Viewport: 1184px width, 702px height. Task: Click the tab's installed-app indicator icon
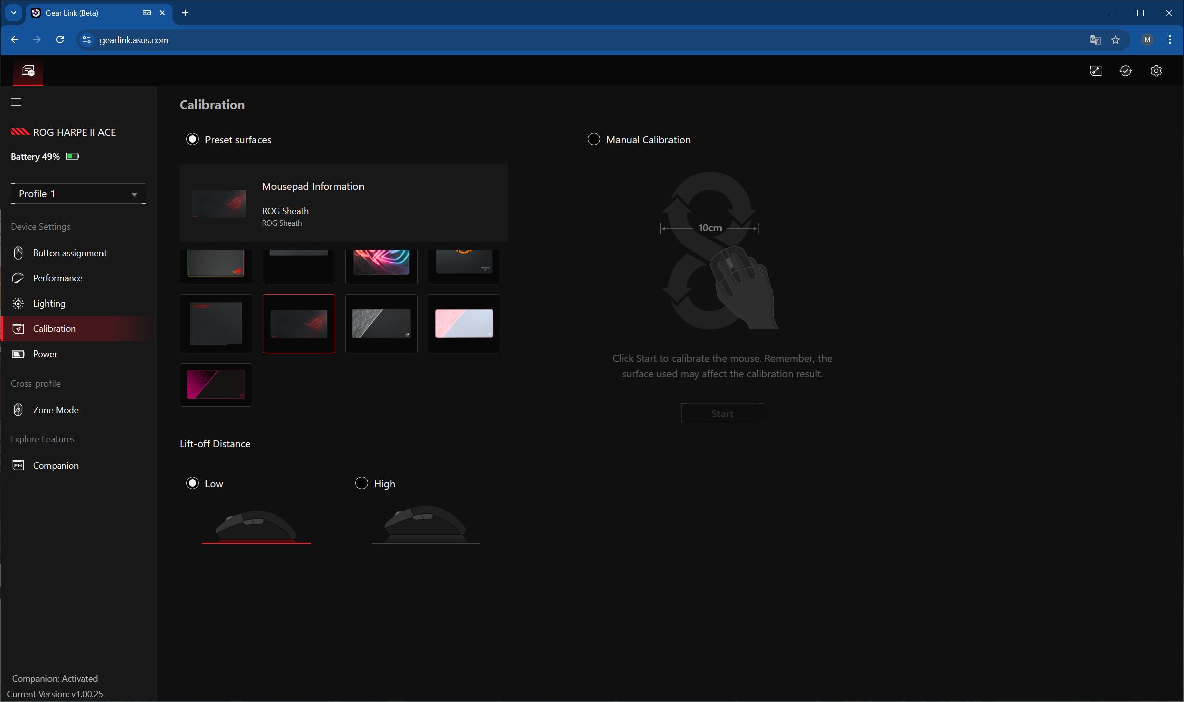point(147,13)
